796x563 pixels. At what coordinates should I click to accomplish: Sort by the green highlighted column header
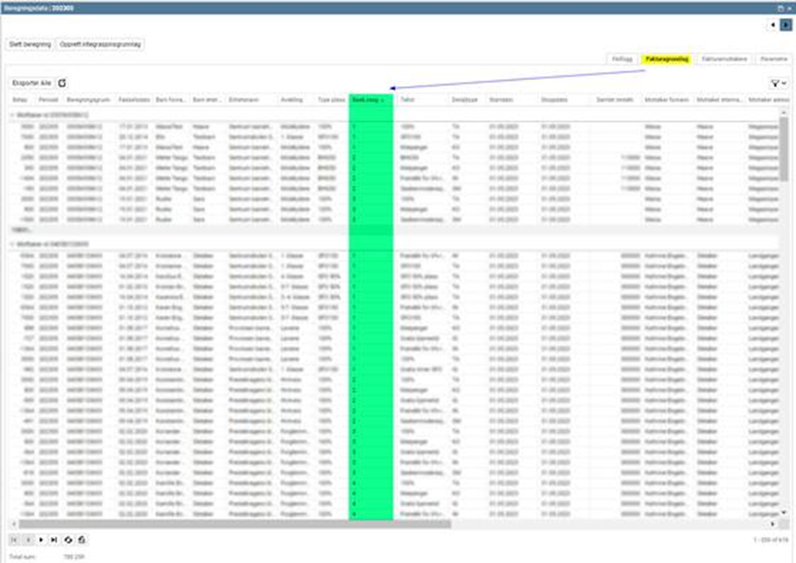click(x=370, y=99)
